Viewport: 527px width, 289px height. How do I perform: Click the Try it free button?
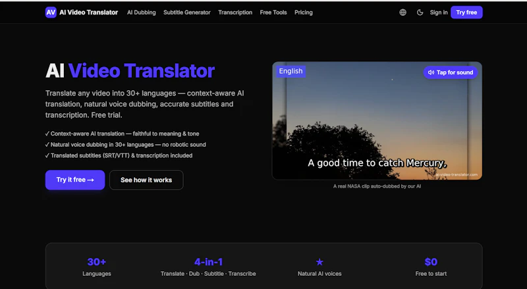pyautogui.click(x=75, y=180)
